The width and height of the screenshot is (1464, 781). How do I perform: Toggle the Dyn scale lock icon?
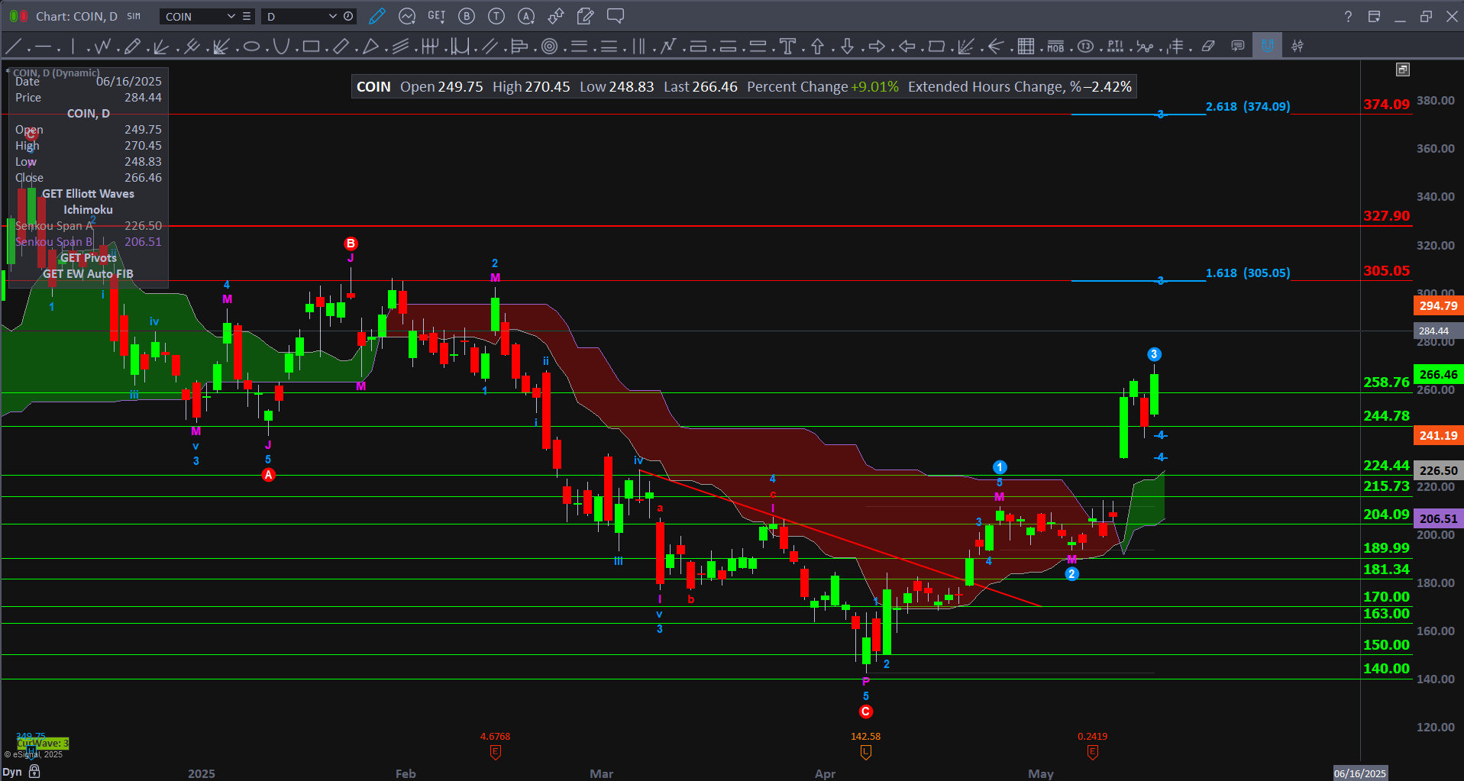(x=34, y=772)
